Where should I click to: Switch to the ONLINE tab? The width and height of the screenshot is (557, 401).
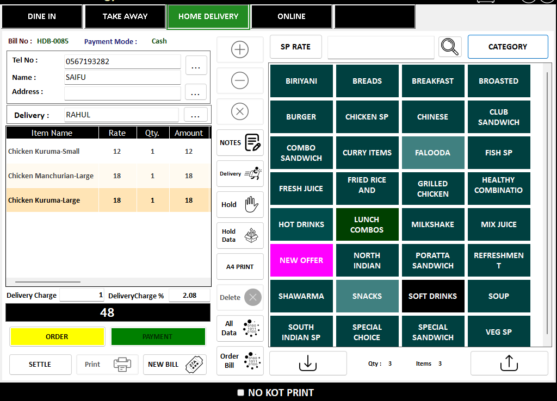pos(292,16)
